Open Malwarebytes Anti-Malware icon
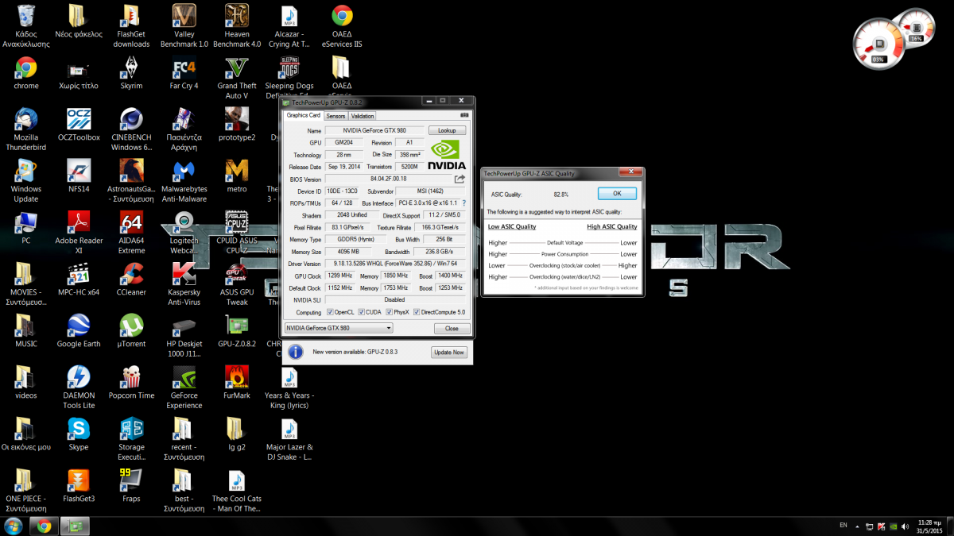Viewport: 954px width, 536px height. coord(184,179)
